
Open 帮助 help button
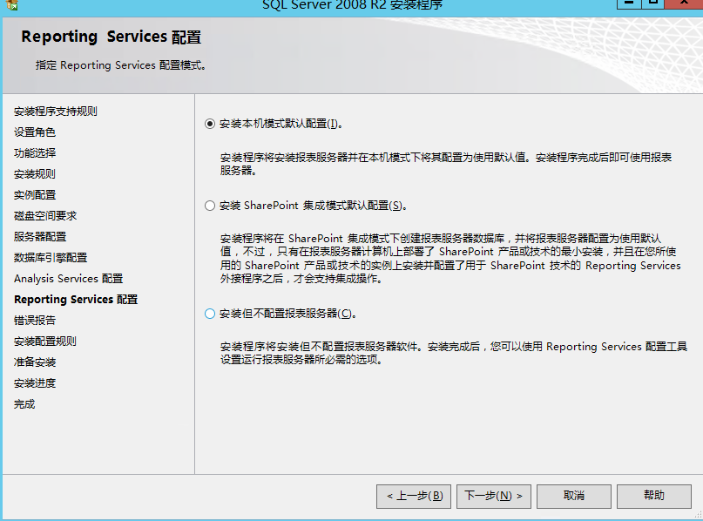tap(654, 496)
